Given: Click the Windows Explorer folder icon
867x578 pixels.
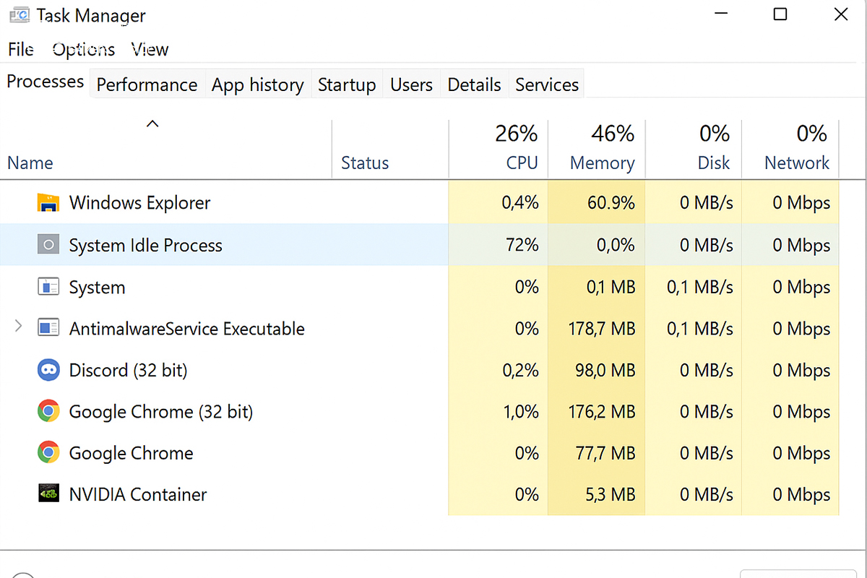Looking at the screenshot, I should click(48, 203).
